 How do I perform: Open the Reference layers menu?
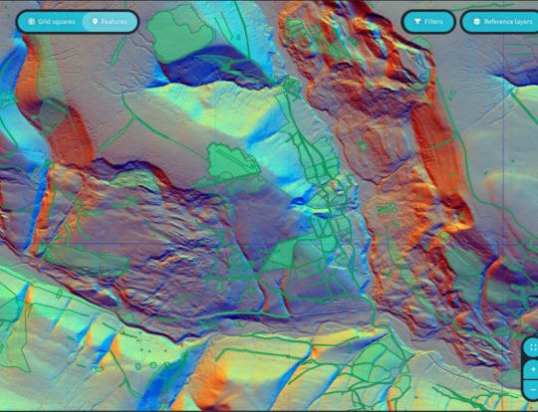[500, 22]
